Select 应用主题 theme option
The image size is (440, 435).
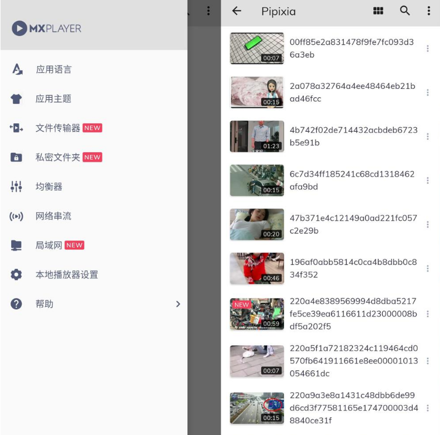(53, 99)
